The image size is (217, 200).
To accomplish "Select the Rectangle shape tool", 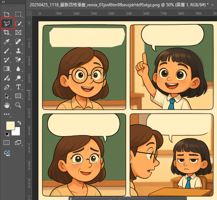I will (x=18, y=96).
